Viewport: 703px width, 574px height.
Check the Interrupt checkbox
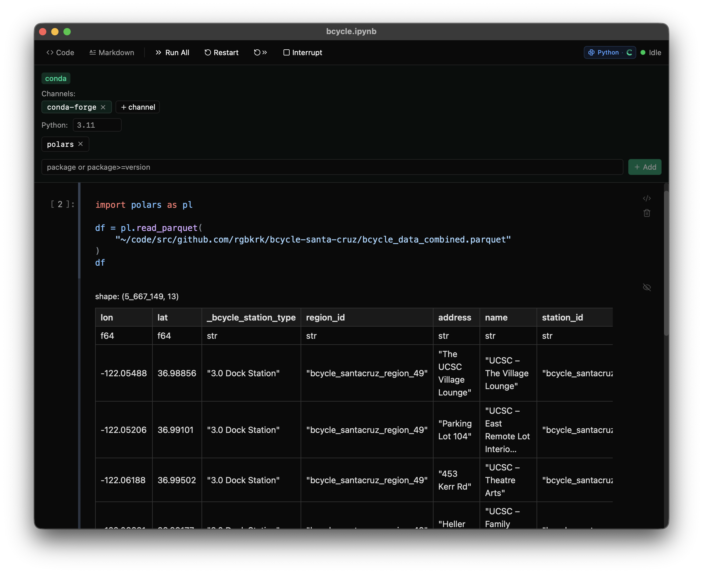coord(287,52)
